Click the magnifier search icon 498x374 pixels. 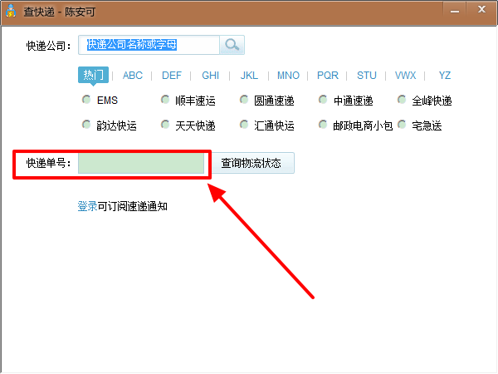pyautogui.click(x=232, y=45)
